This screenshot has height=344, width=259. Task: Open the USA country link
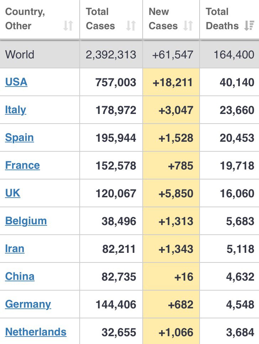coord(16,82)
